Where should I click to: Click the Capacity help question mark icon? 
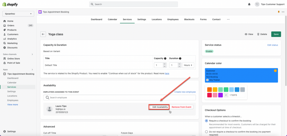165,58
